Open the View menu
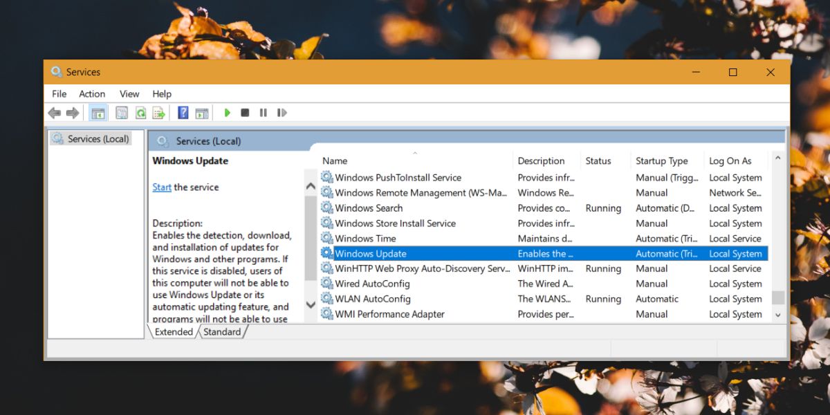This screenshot has height=415, width=830. pos(129,94)
